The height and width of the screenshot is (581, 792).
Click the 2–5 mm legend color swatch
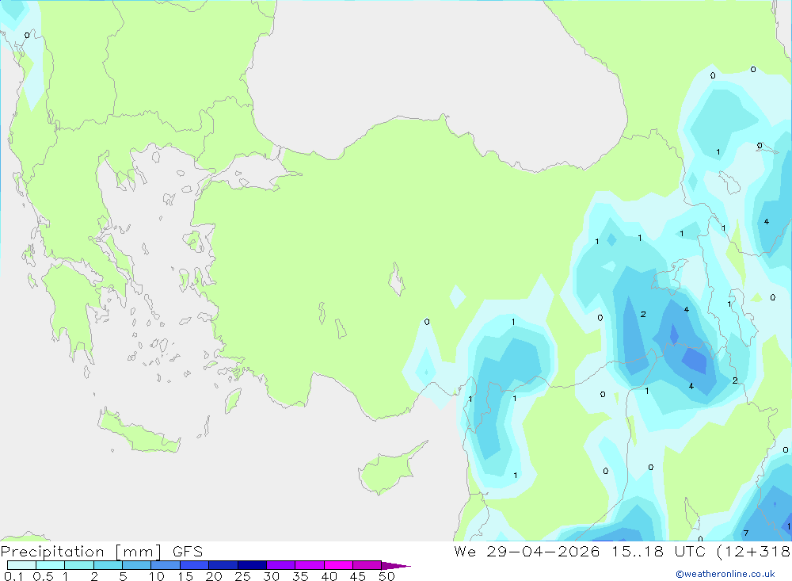point(108,565)
